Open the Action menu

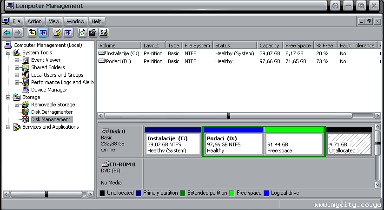[34, 21]
